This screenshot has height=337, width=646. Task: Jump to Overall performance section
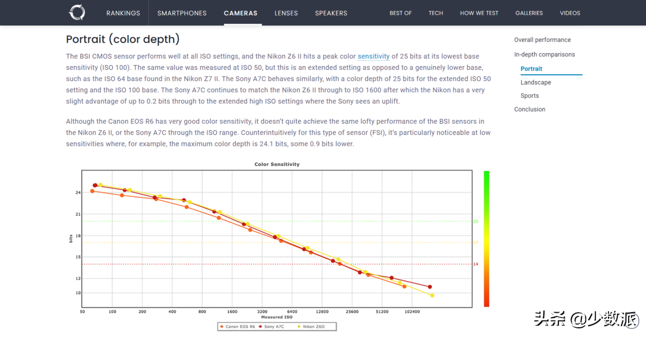coord(542,40)
